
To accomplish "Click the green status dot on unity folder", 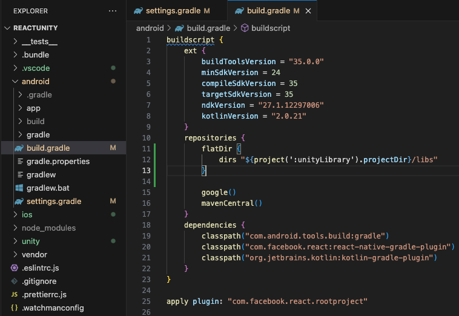I will tap(113, 241).
